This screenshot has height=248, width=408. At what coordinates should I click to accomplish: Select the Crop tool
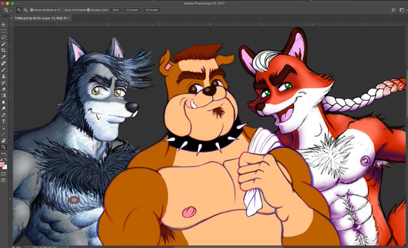pos(4,50)
